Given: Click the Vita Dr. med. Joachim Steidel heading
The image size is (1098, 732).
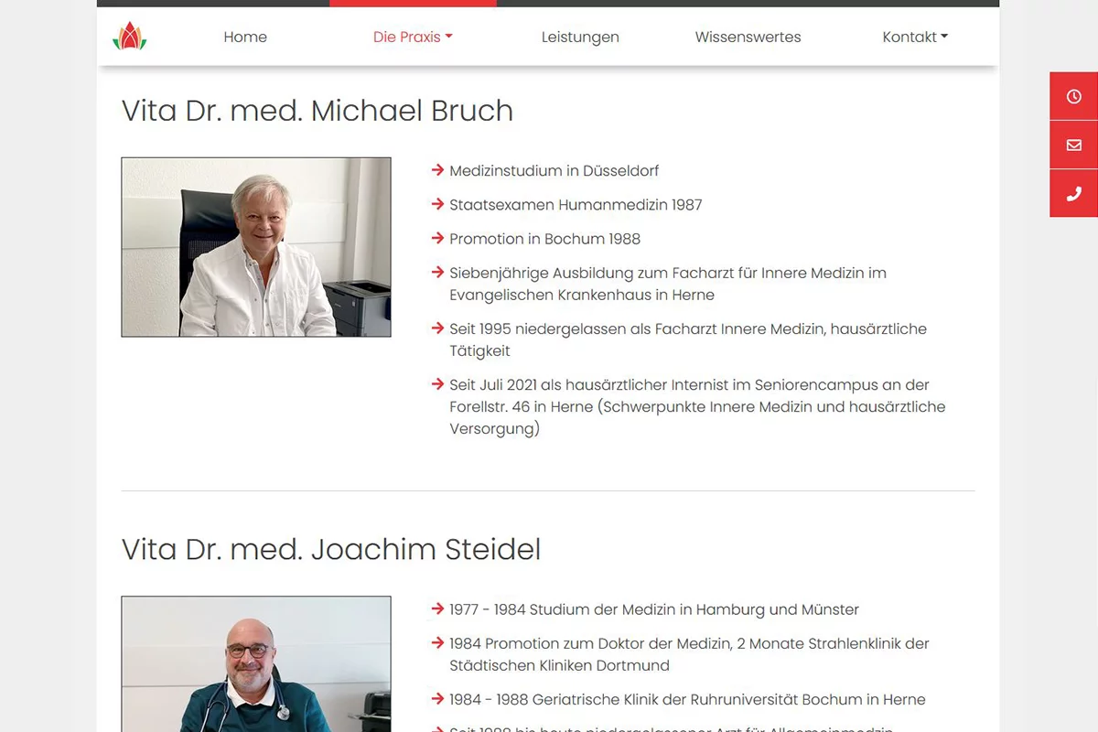Looking at the screenshot, I should coord(331,549).
